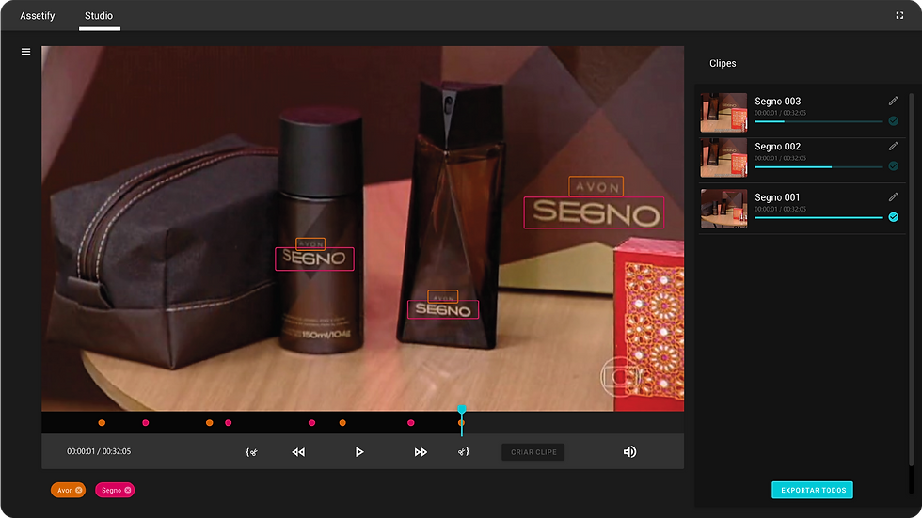
Task: Open the hamburger menu
Action: click(26, 52)
